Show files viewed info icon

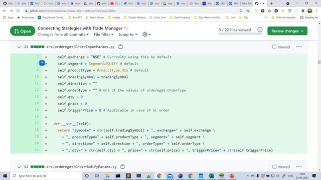click(x=260, y=30)
